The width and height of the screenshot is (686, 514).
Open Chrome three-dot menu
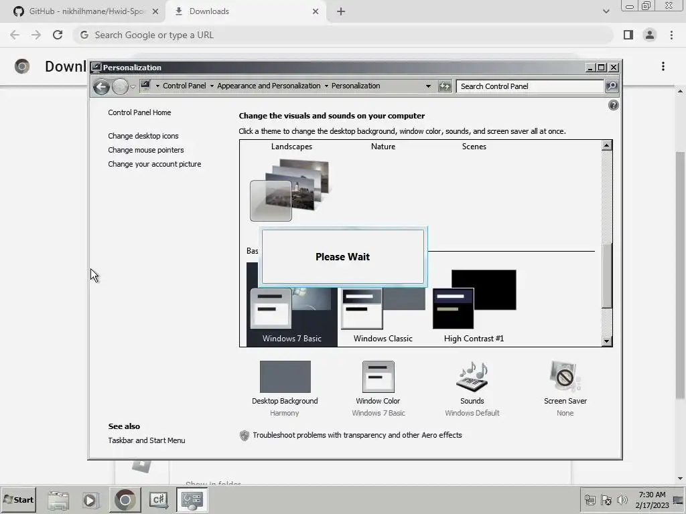coord(671,35)
